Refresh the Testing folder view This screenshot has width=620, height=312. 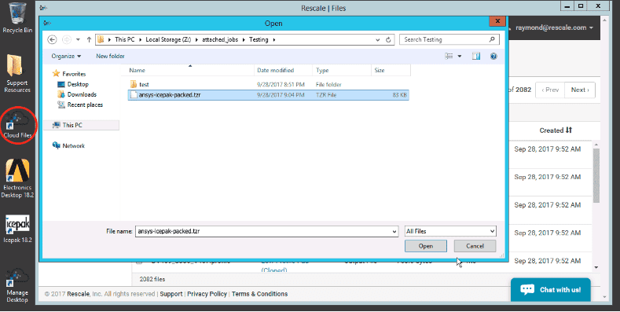pos(388,39)
